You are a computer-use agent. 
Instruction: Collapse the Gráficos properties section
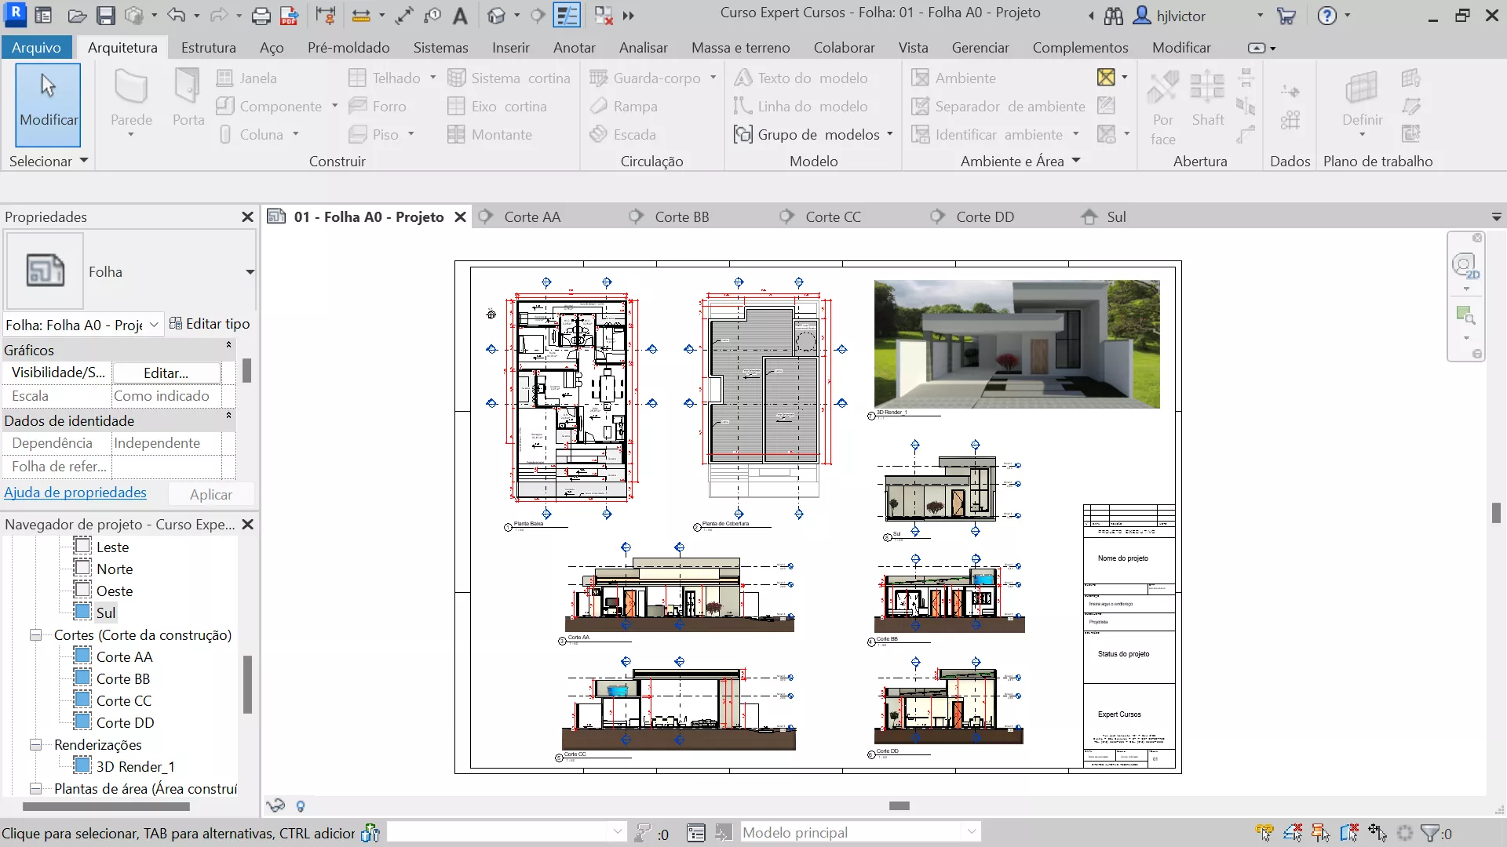[x=228, y=345]
